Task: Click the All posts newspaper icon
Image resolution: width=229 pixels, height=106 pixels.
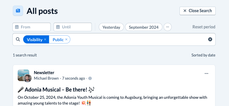Action: (x=18, y=11)
